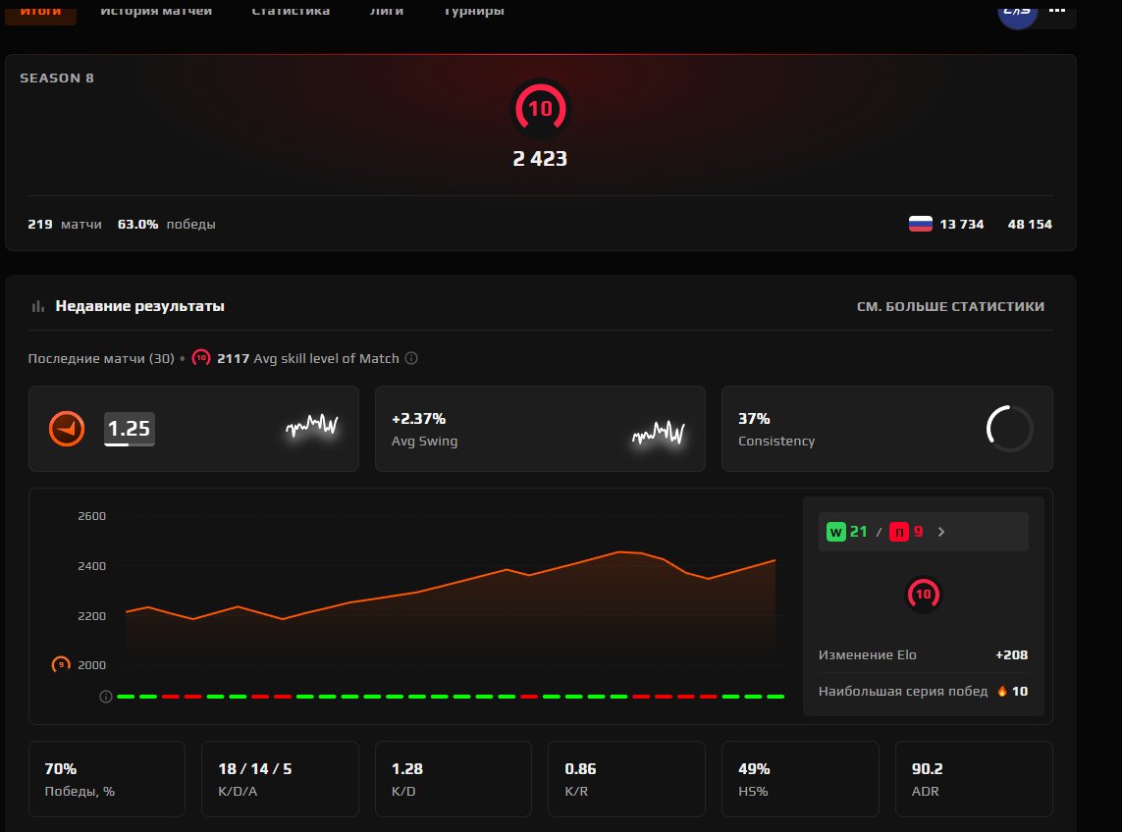Click the Consistency circular progress ring

pyautogui.click(x=1009, y=429)
